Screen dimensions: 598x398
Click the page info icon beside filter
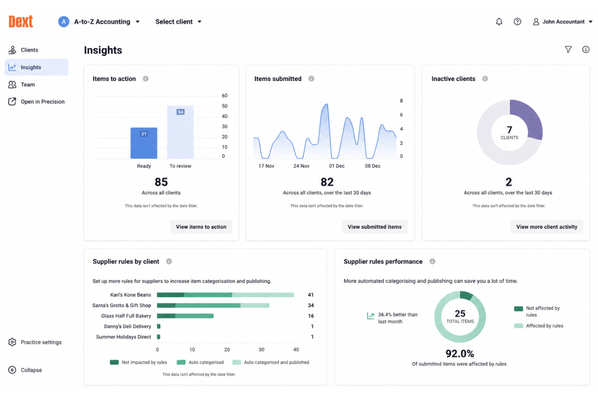[x=585, y=50]
